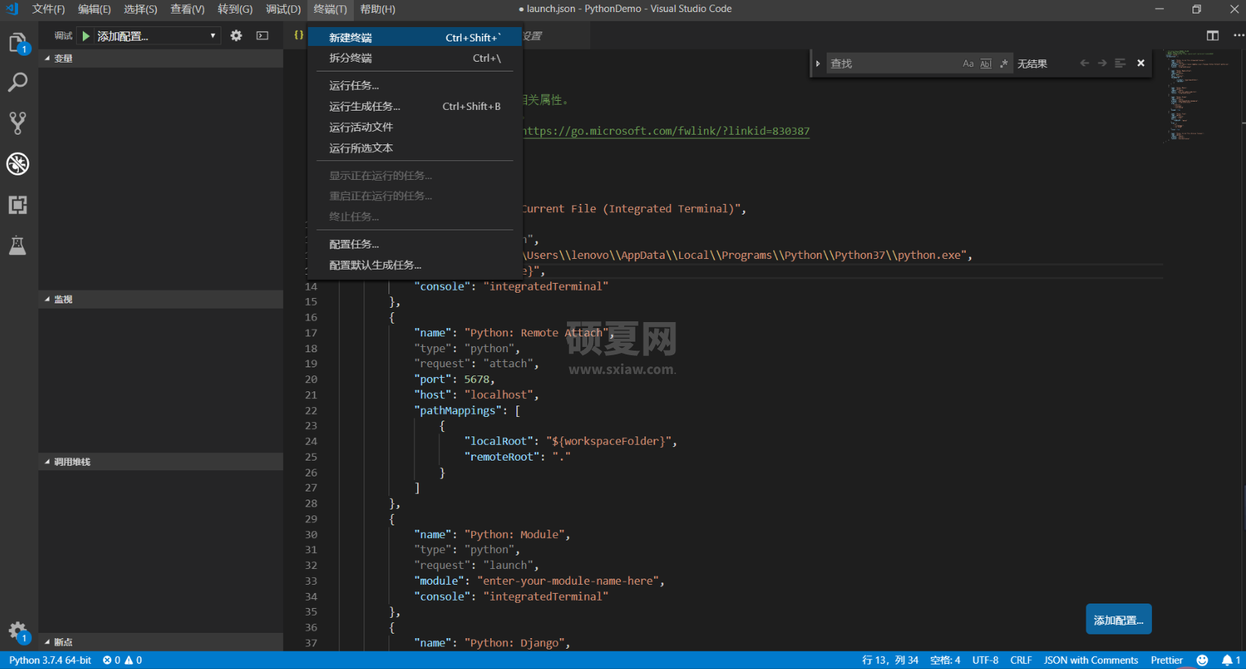This screenshot has width=1246, height=669.
Task: Go to previous match arrow in find widget
Action: (1084, 63)
